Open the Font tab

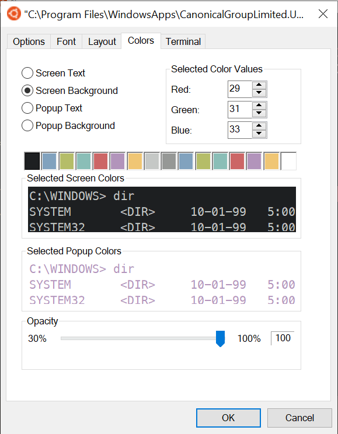click(x=66, y=42)
